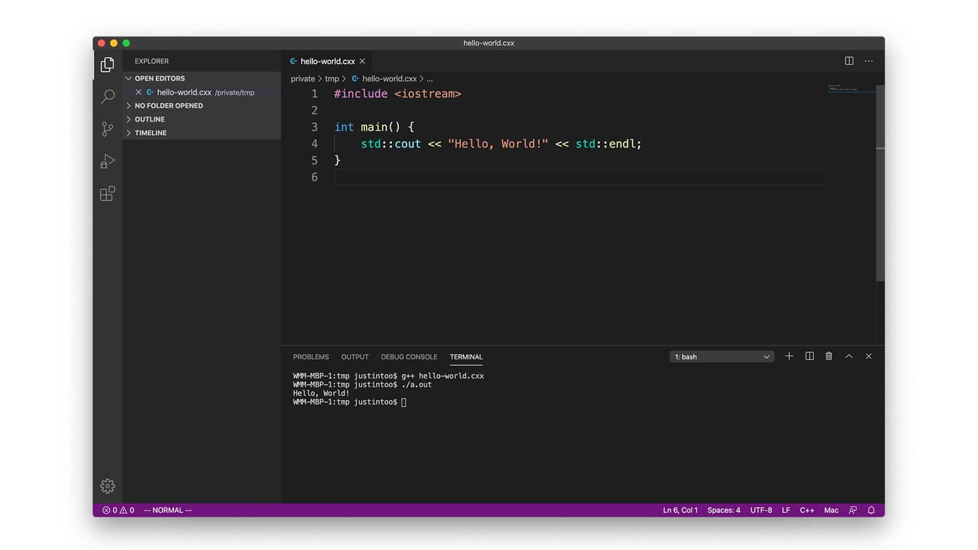Click the C++ language mode indicator
Viewport: 978px width, 550px height.
[x=807, y=510]
